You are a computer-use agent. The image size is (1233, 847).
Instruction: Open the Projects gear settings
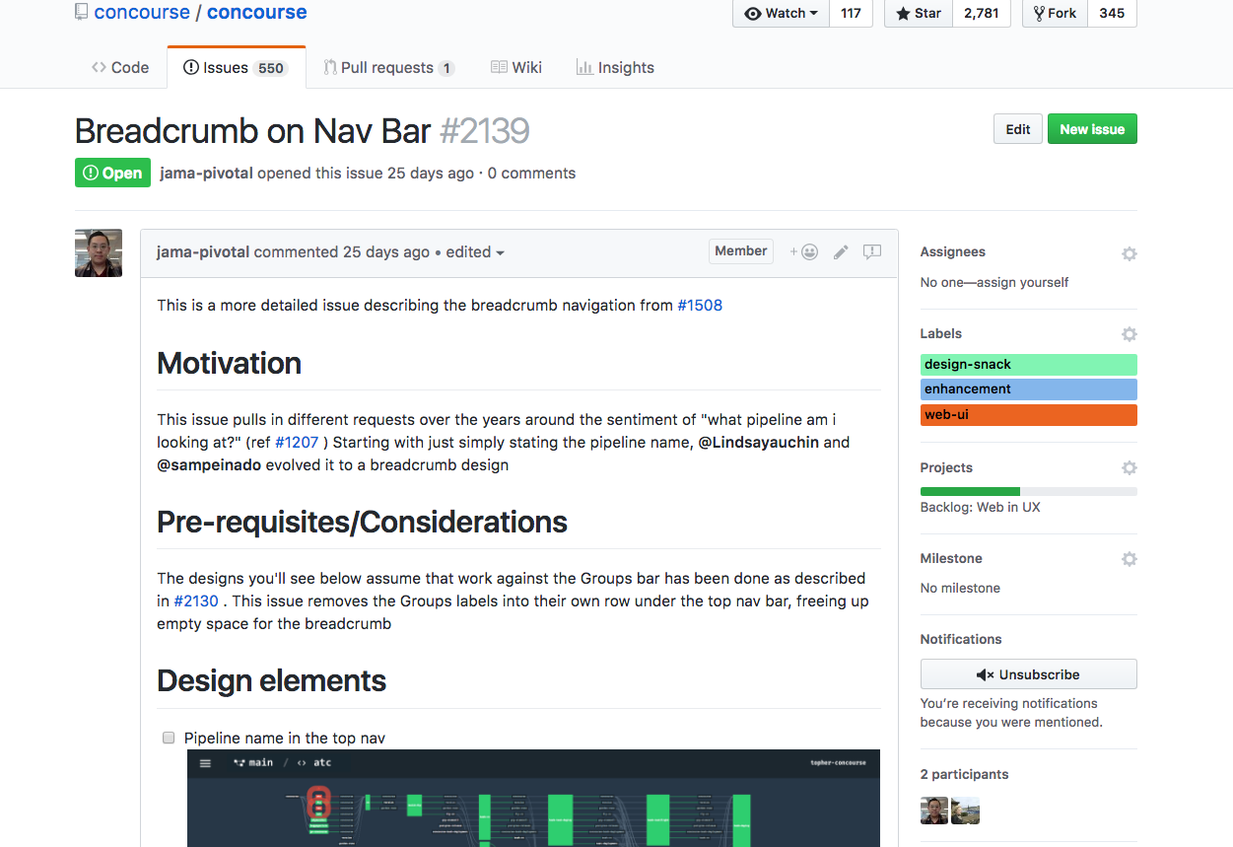(x=1129, y=468)
